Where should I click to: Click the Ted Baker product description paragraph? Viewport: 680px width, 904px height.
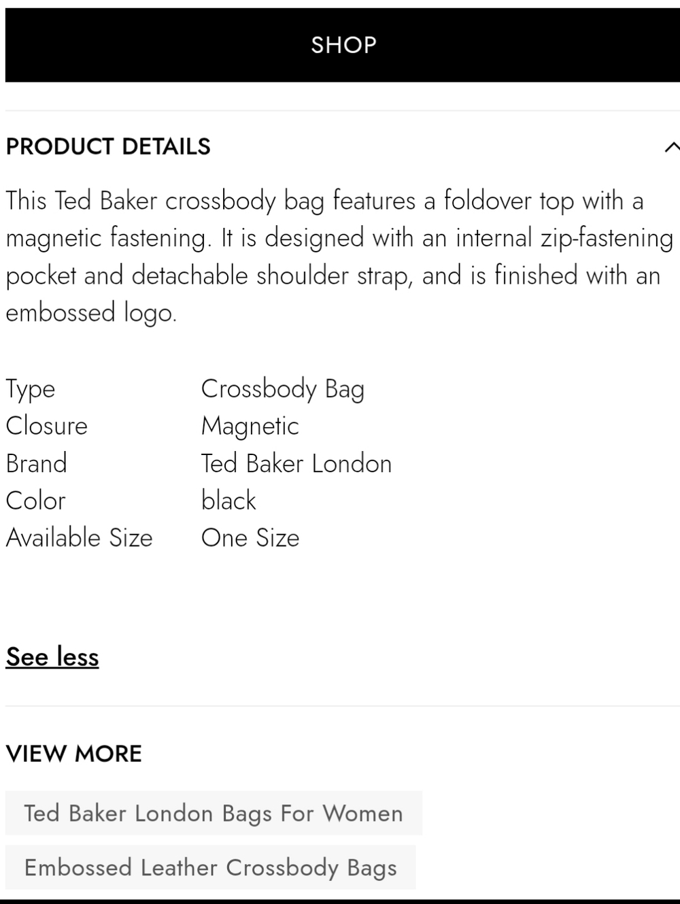[340, 256]
